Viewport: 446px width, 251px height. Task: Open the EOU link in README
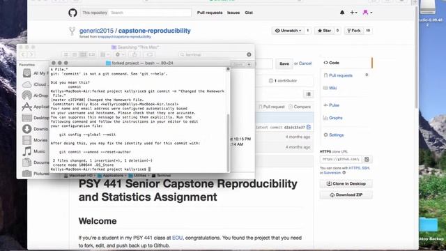(x=177, y=238)
